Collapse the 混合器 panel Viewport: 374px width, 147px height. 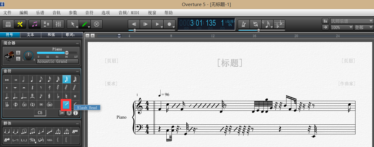(x=77, y=43)
